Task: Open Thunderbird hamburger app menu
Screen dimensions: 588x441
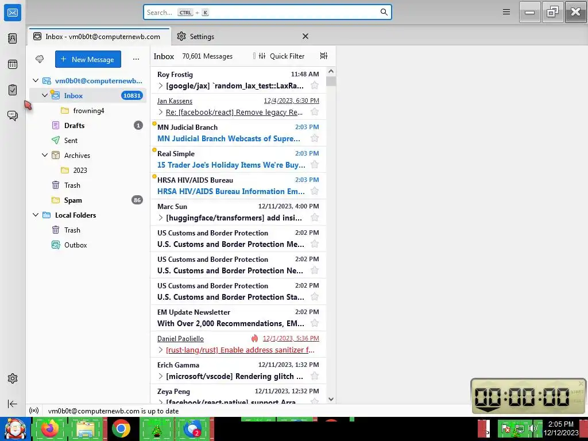Action: tap(506, 12)
